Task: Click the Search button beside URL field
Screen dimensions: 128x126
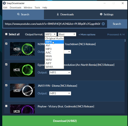Action: pos(117,24)
